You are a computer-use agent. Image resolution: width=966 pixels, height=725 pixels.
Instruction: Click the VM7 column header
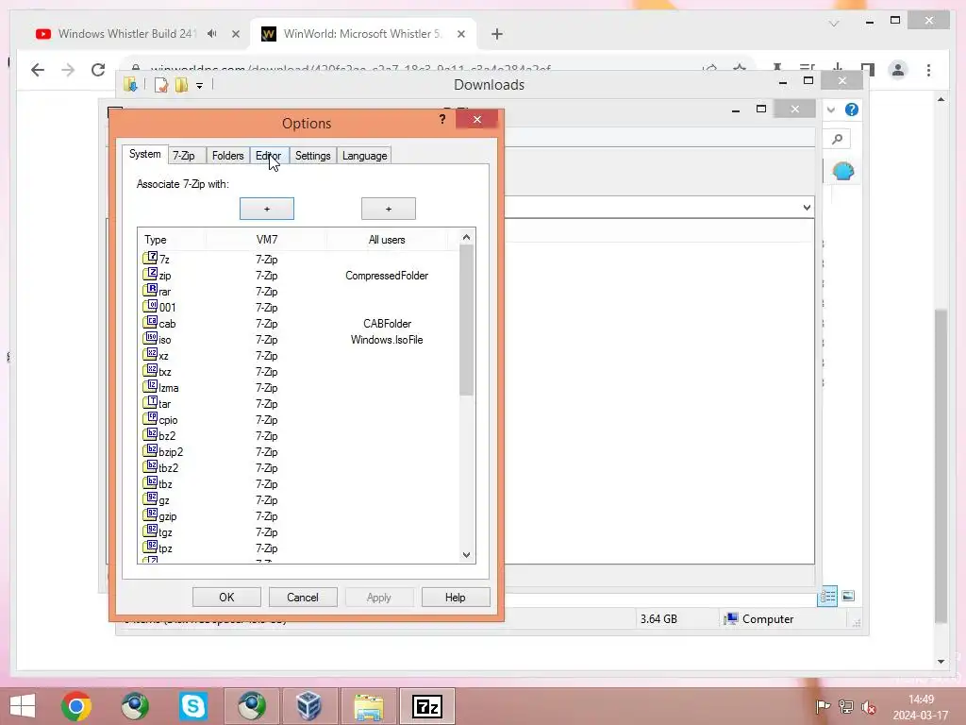[267, 240]
